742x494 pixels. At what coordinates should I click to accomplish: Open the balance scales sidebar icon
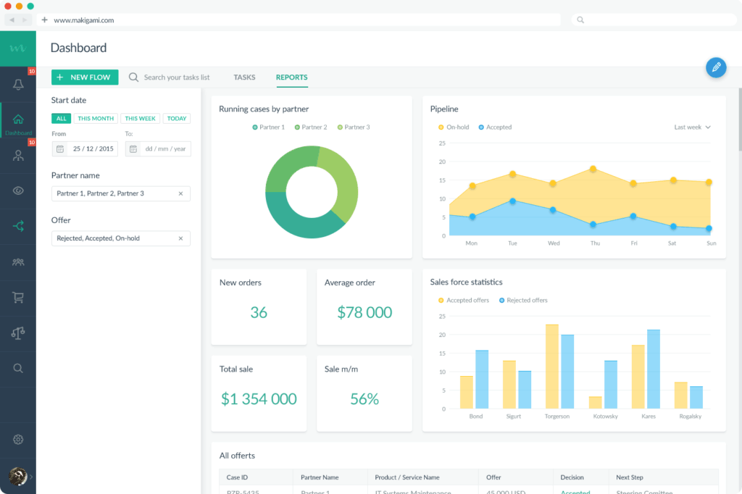tap(18, 333)
